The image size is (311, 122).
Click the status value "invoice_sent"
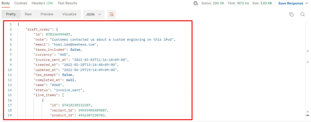[x=68, y=90]
